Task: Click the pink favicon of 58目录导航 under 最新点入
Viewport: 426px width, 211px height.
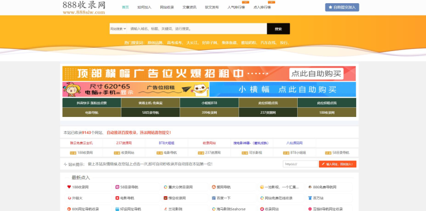Action: pos(117,187)
